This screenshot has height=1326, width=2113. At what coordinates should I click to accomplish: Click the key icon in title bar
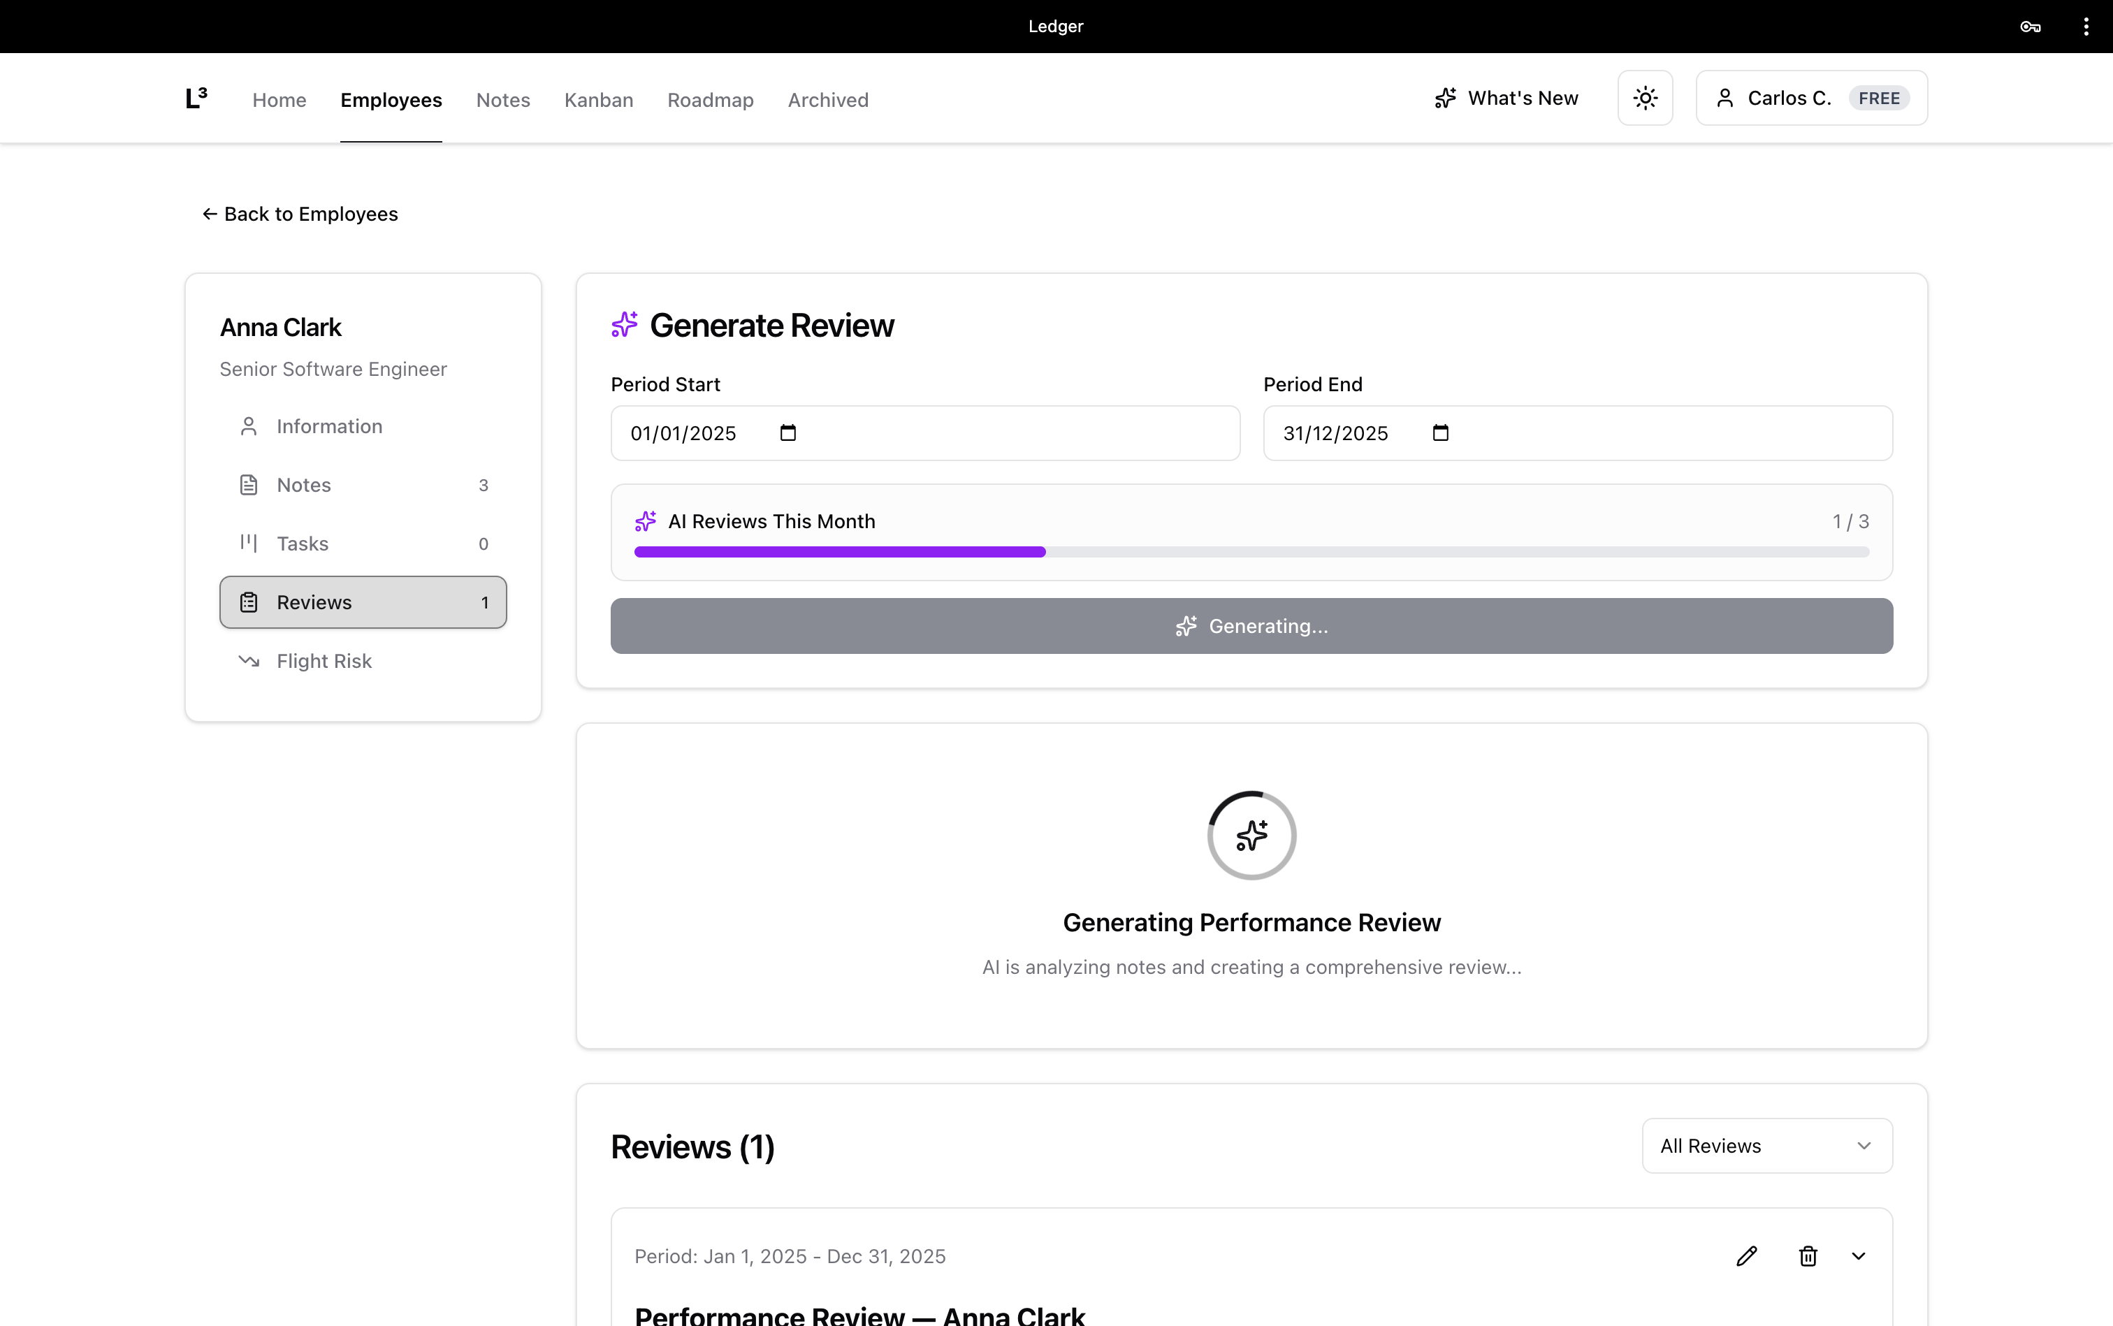[x=2030, y=27]
